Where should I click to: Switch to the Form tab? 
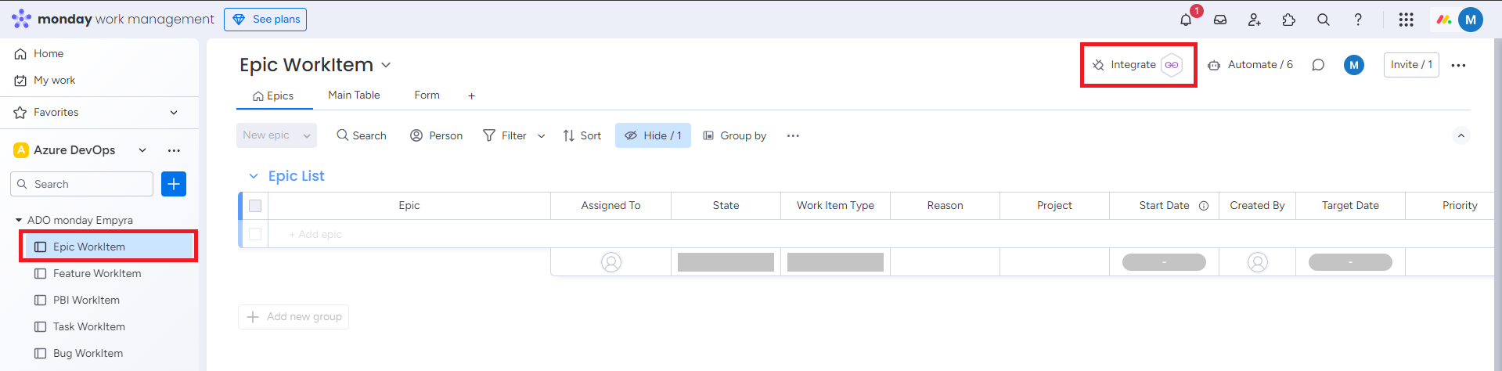[427, 95]
